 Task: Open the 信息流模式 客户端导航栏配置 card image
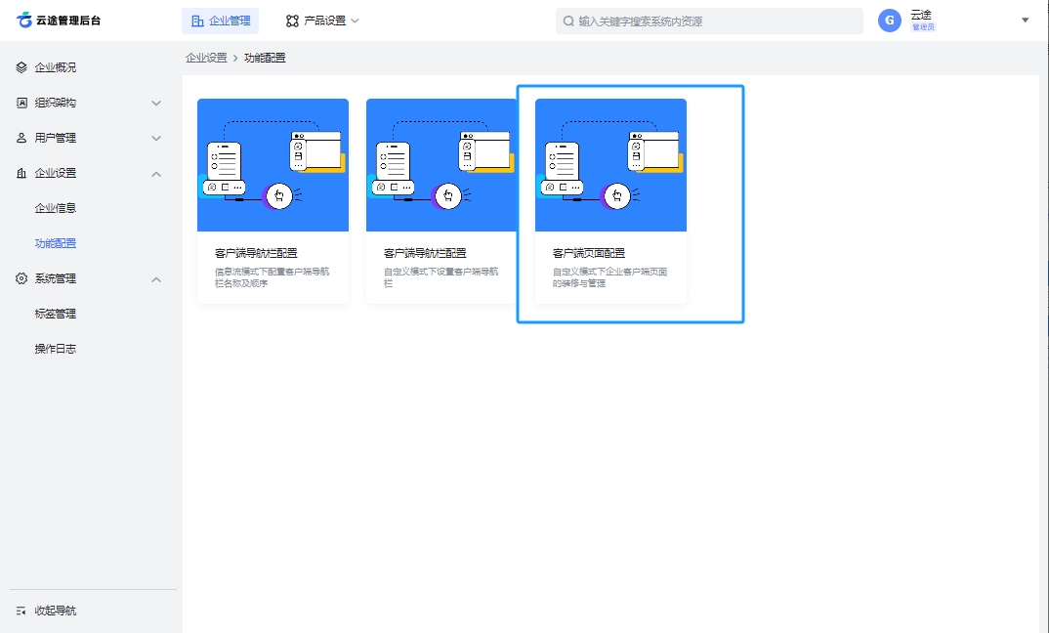[273, 165]
